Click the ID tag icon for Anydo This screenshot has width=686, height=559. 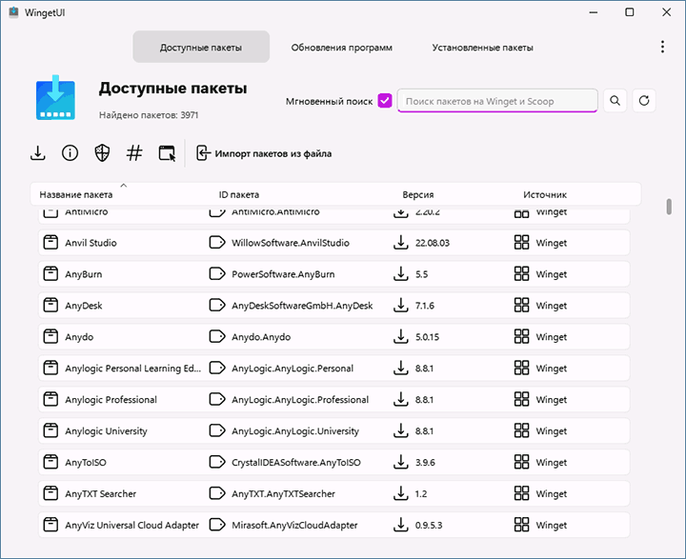(x=217, y=337)
